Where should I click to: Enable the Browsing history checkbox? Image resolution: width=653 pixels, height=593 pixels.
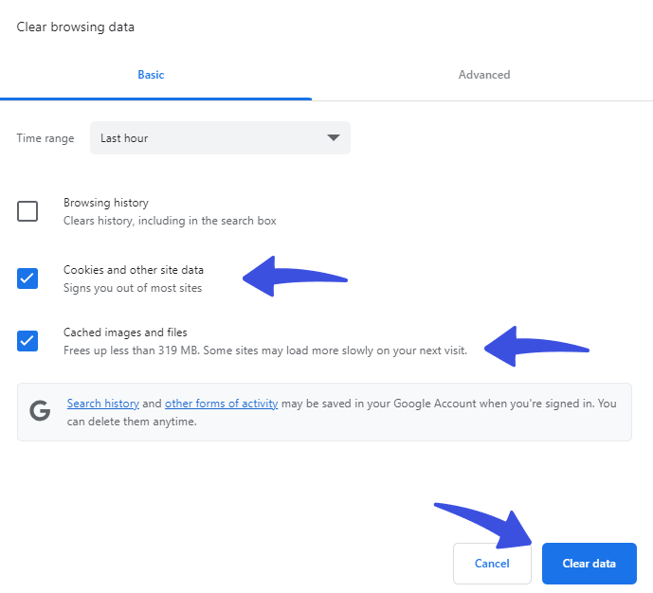tap(27, 211)
